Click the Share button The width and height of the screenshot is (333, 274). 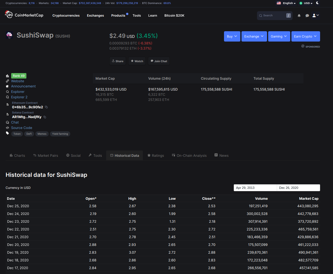tap(118, 61)
